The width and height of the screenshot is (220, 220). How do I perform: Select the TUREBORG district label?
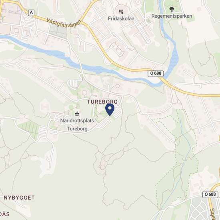pos(102,102)
